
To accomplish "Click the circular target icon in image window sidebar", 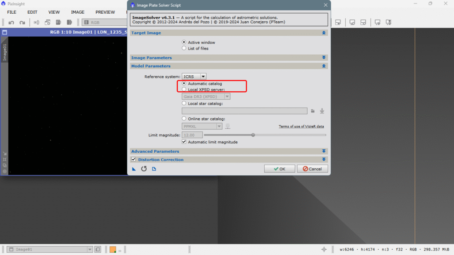I will click(x=4, y=171).
